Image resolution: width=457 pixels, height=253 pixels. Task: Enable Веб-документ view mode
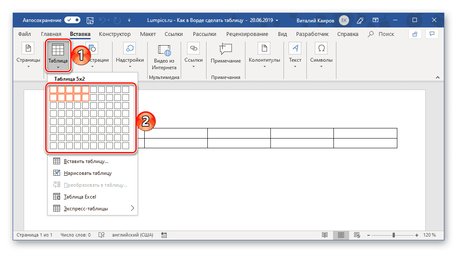tap(357, 235)
